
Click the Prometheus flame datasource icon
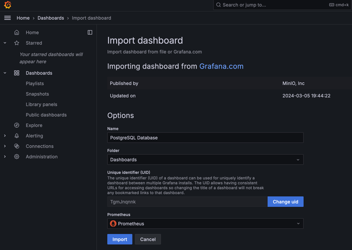[x=113, y=224]
